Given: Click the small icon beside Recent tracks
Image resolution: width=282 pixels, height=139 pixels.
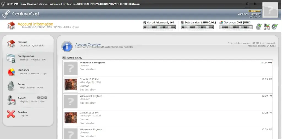Looking at the screenshot, I should point(64,58).
